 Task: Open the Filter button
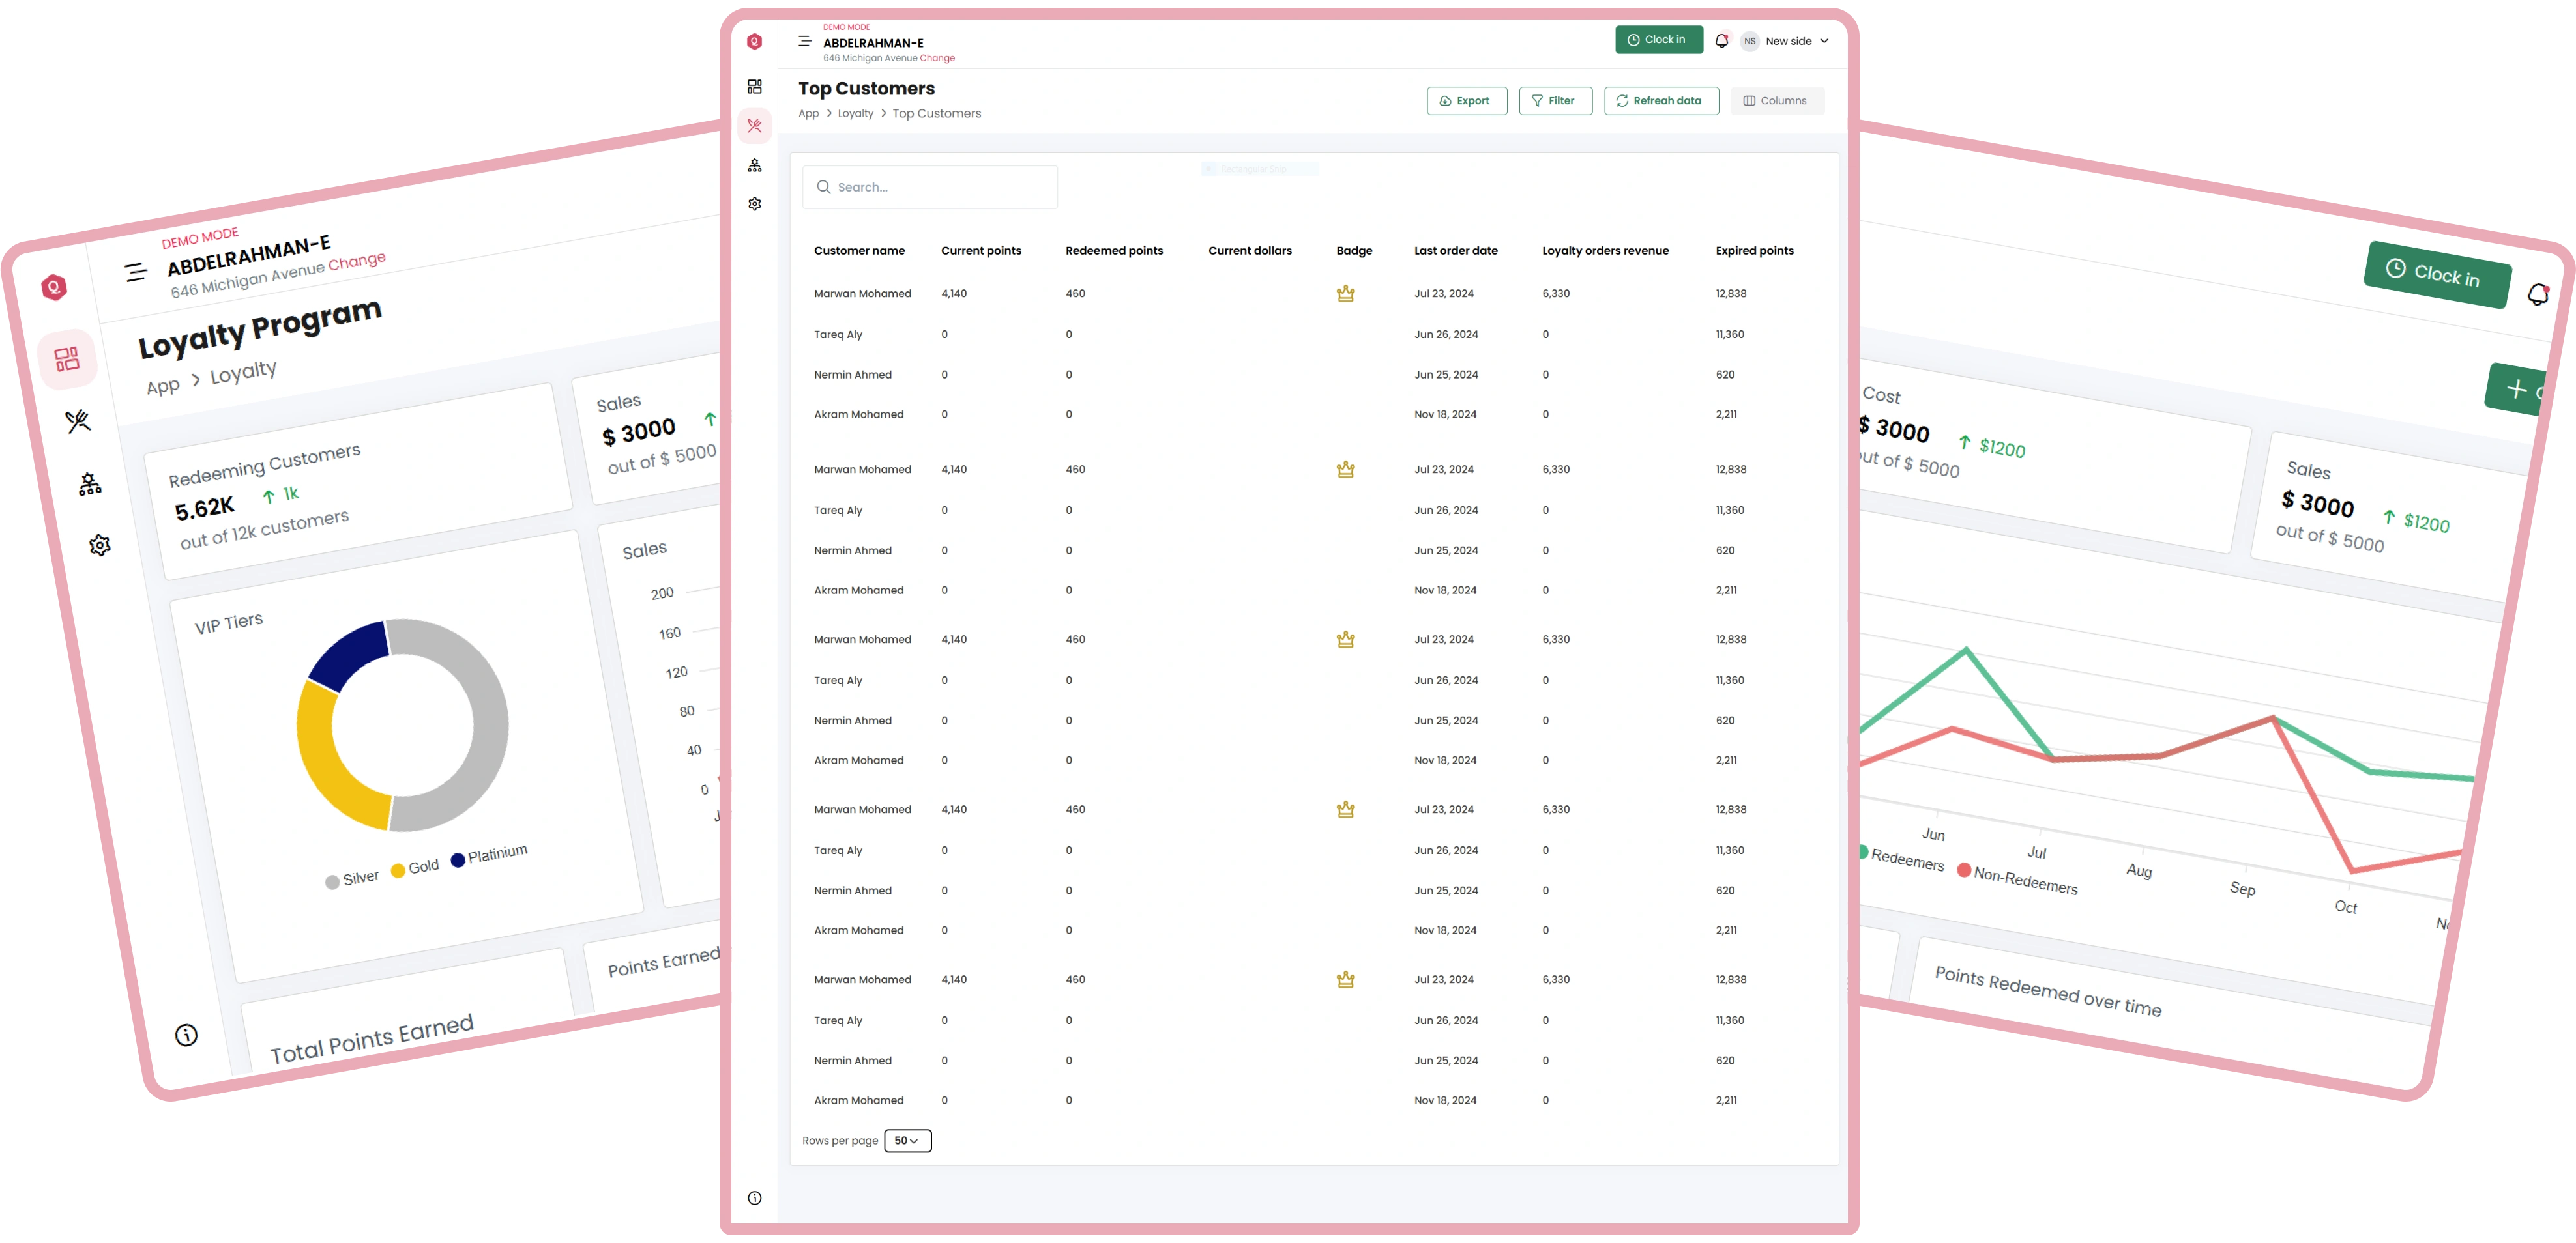(x=1555, y=101)
